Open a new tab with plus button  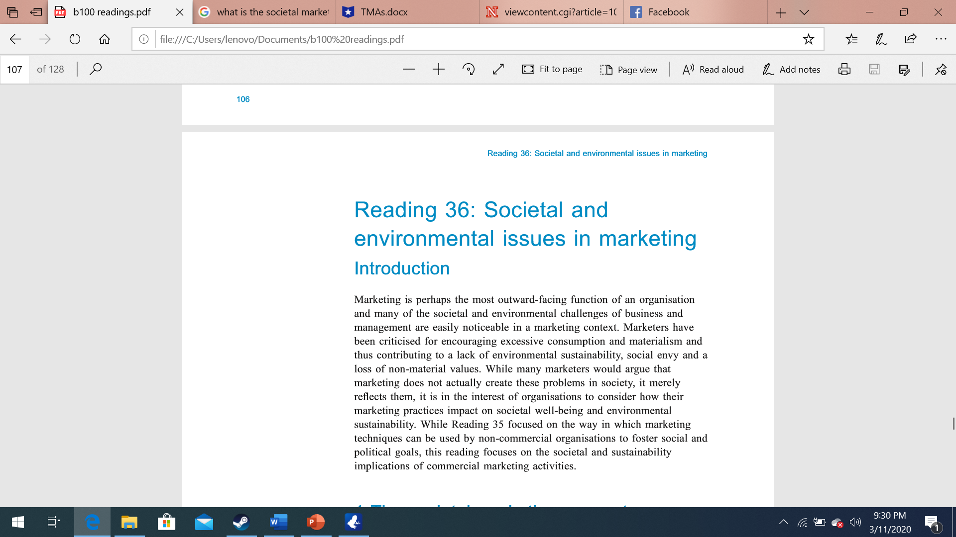click(x=780, y=12)
